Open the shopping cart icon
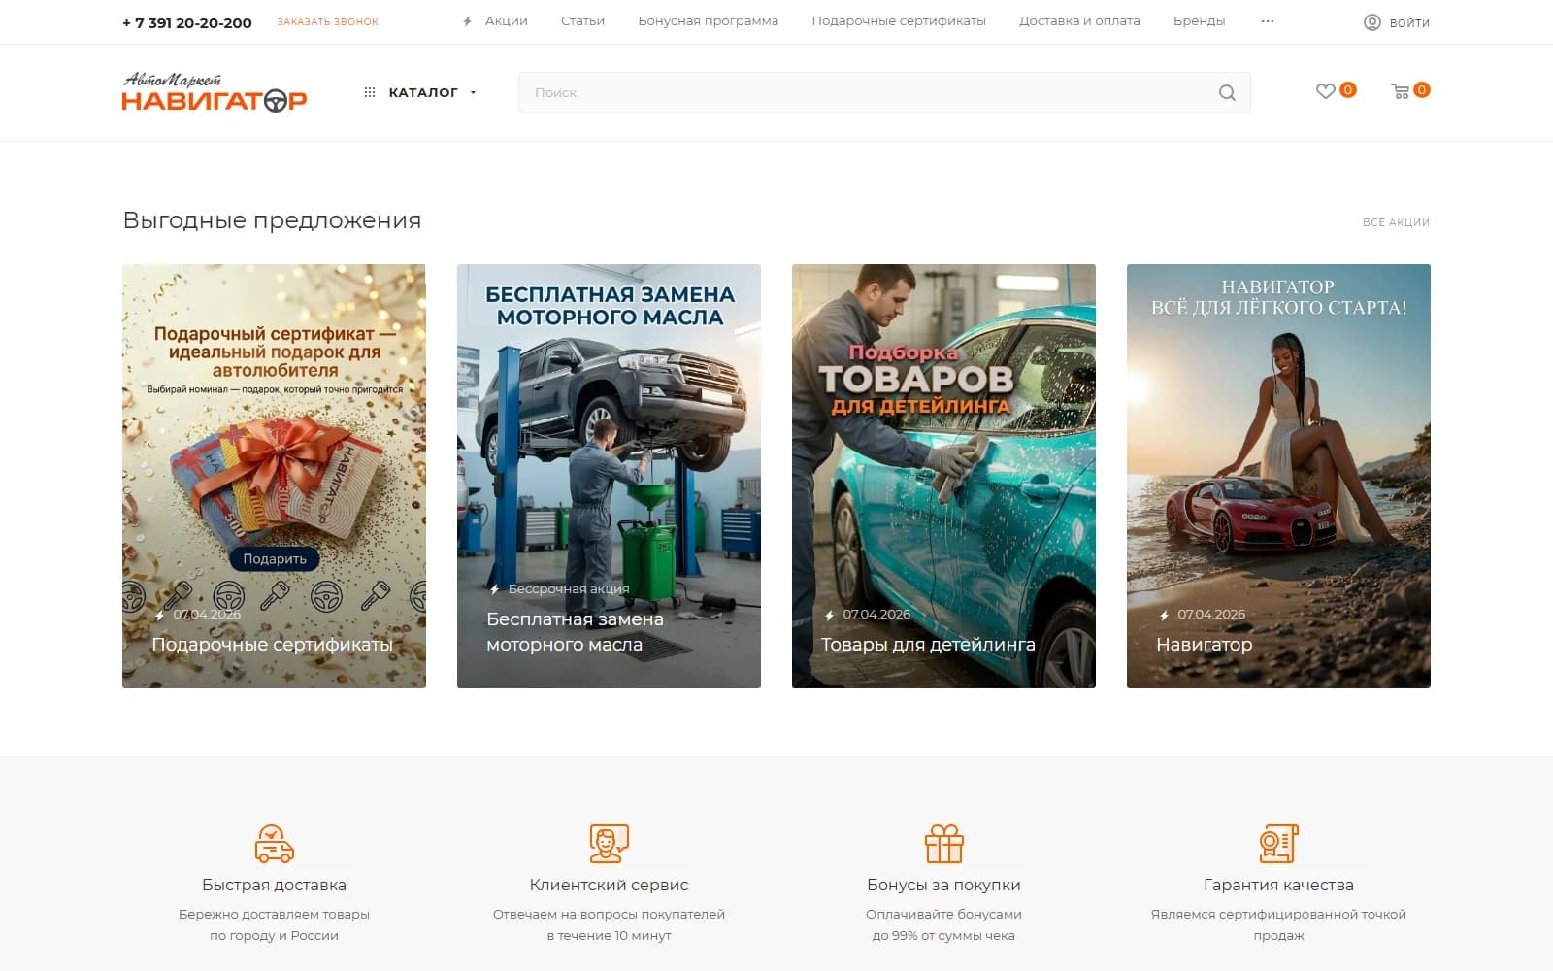This screenshot has height=971, width=1553. 1400,91
